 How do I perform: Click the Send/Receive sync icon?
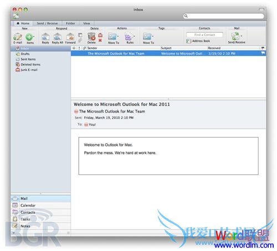click(235, 36)
